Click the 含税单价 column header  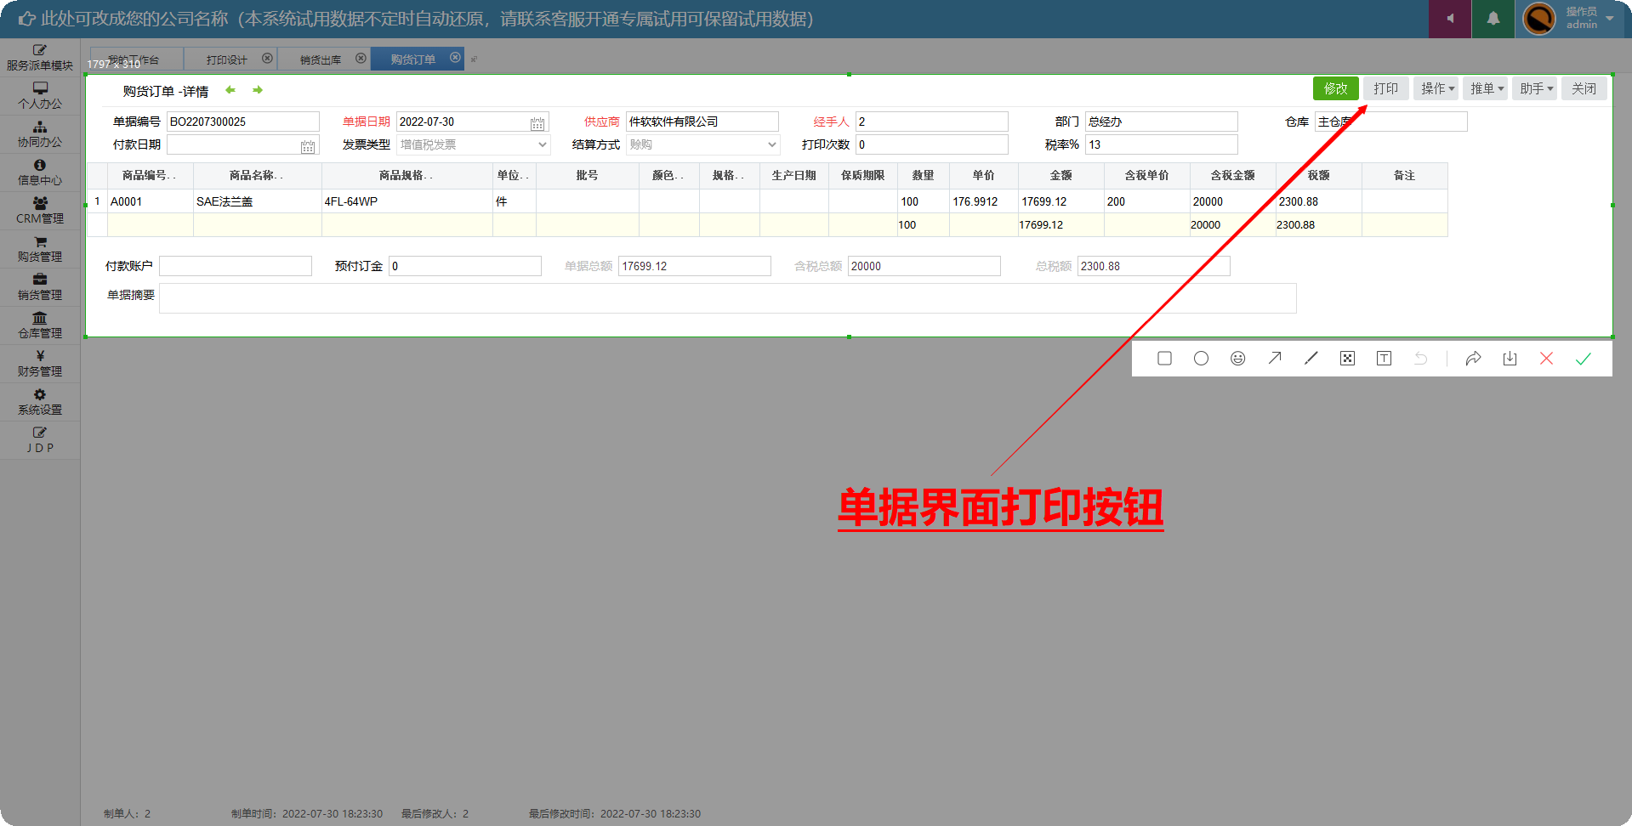(x=1147, y=176)
